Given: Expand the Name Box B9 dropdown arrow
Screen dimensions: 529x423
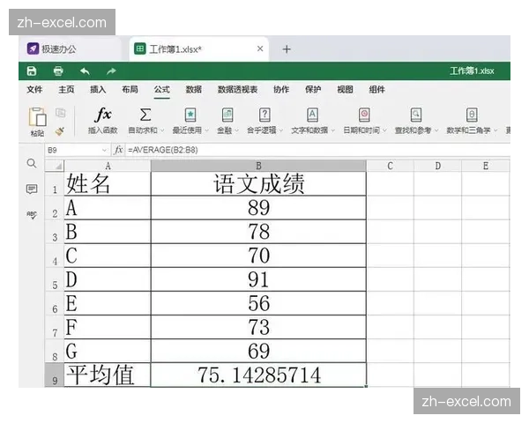Looking at the screenshot, I should pos(104,150).
